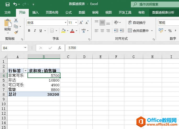Click the Percent Style icon
This screenshot has width=179, height=129.
point(170,31)
